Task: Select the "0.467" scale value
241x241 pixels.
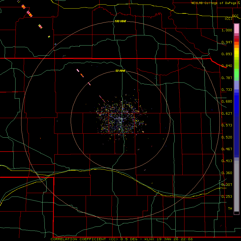Action: pyautogui.click(x=227, y=149)
